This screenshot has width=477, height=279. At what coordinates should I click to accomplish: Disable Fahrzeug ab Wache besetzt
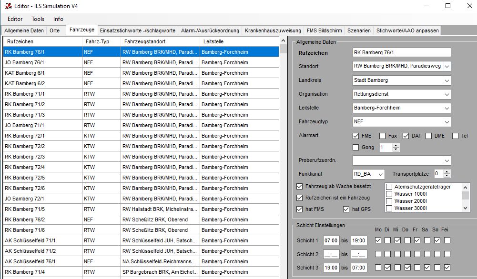(x=300, y=187)
